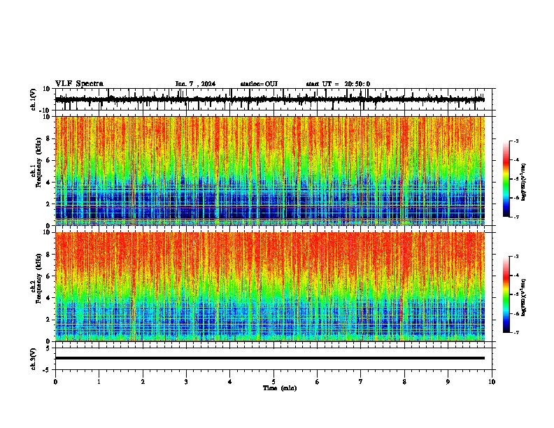
Task: Click the "10" tick on the time axis
Action: point(492,382)
